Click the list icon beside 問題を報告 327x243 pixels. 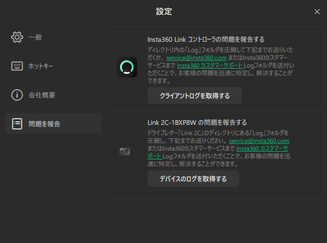click(17, 124)
